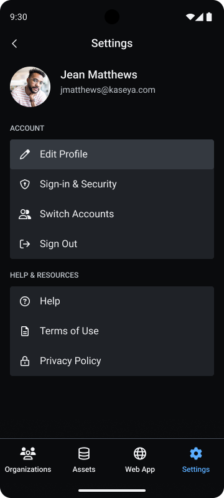Open the Terms of Use page

pos(112,331)
